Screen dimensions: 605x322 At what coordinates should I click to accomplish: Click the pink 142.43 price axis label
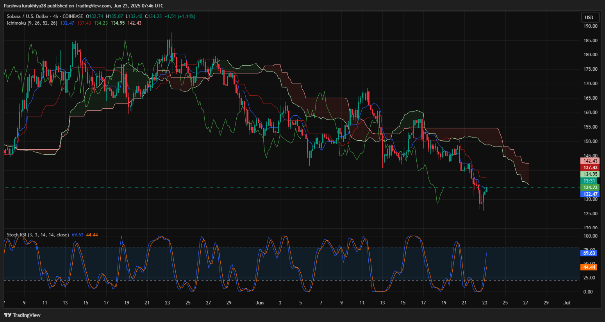(590, 161)
